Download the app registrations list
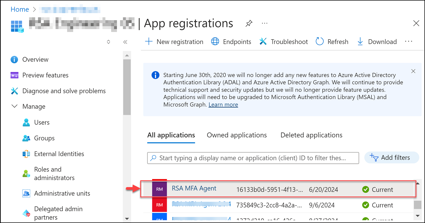 [377, 42]
